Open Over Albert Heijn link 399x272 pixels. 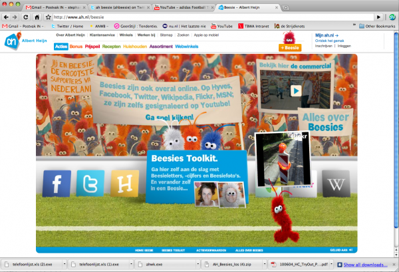pyautogui.click(x=70, y=35)
